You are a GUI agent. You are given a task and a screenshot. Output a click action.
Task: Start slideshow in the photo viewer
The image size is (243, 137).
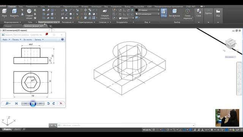tap(33, 104)
